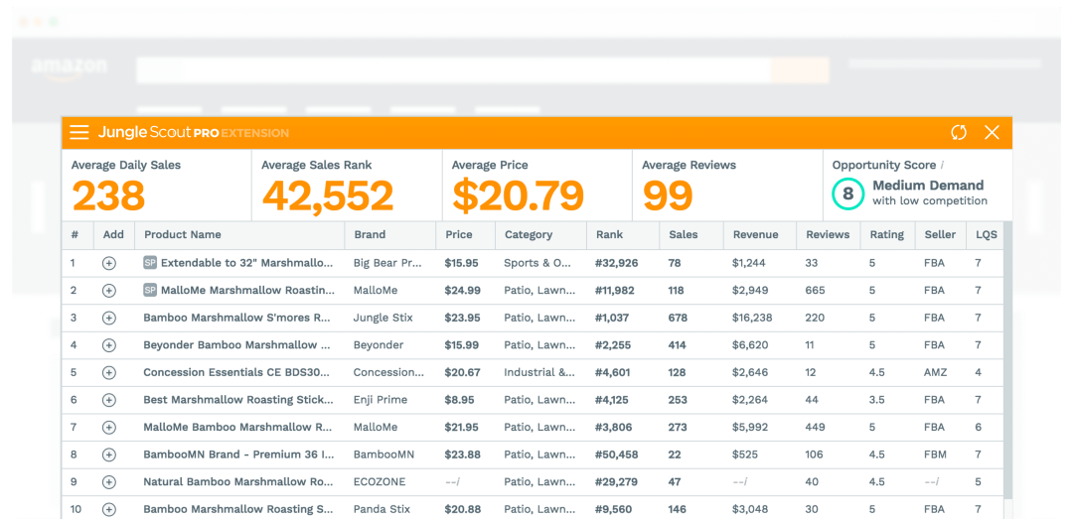
Task: Sort by Revenue column header
Action: pyautogui.click(x=755, y=235)
